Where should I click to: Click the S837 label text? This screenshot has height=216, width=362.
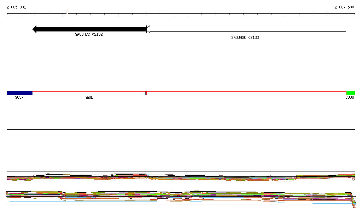pyautogui.click(x=19, y=97)
